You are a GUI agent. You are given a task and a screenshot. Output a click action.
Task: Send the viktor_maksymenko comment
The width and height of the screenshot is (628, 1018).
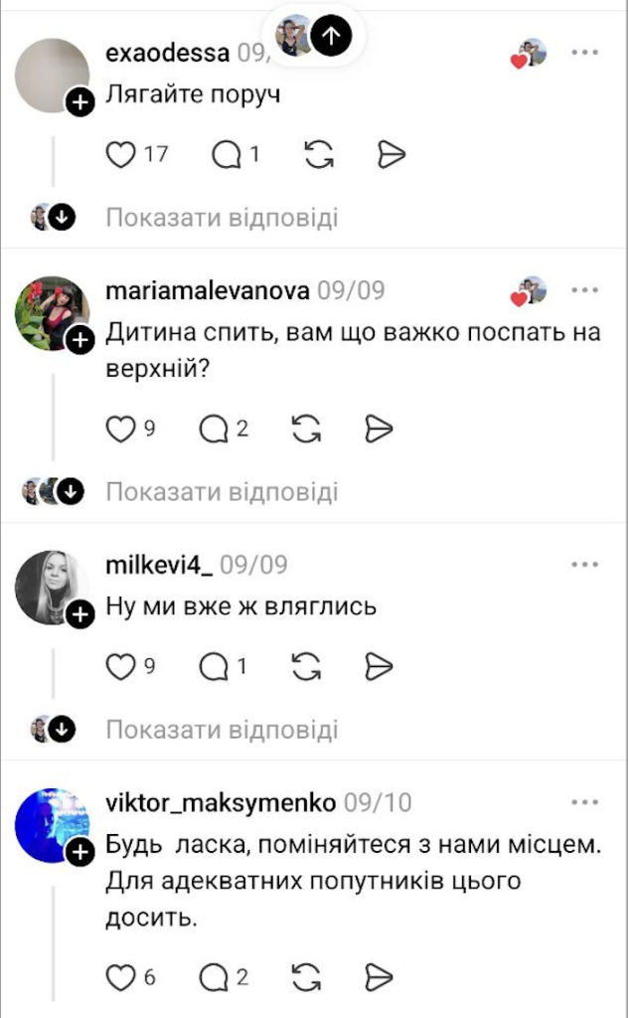click(379, 976)
